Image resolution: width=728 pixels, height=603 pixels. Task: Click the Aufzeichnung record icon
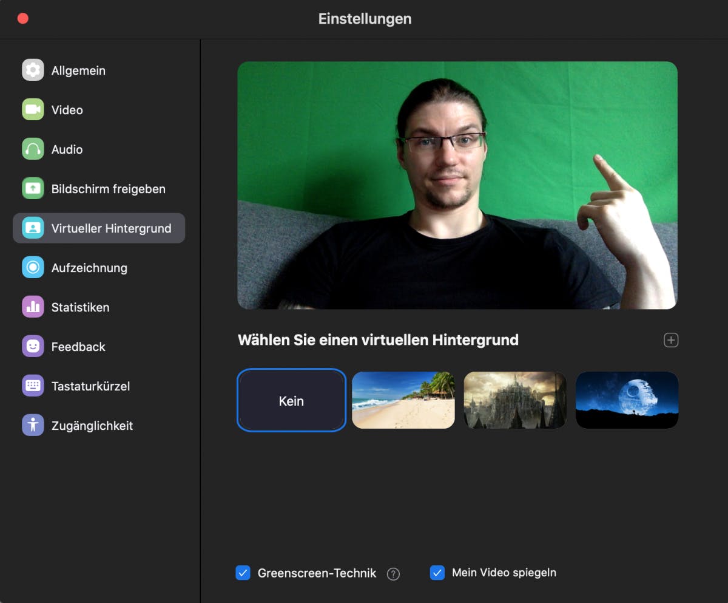(x=33, y=268)
